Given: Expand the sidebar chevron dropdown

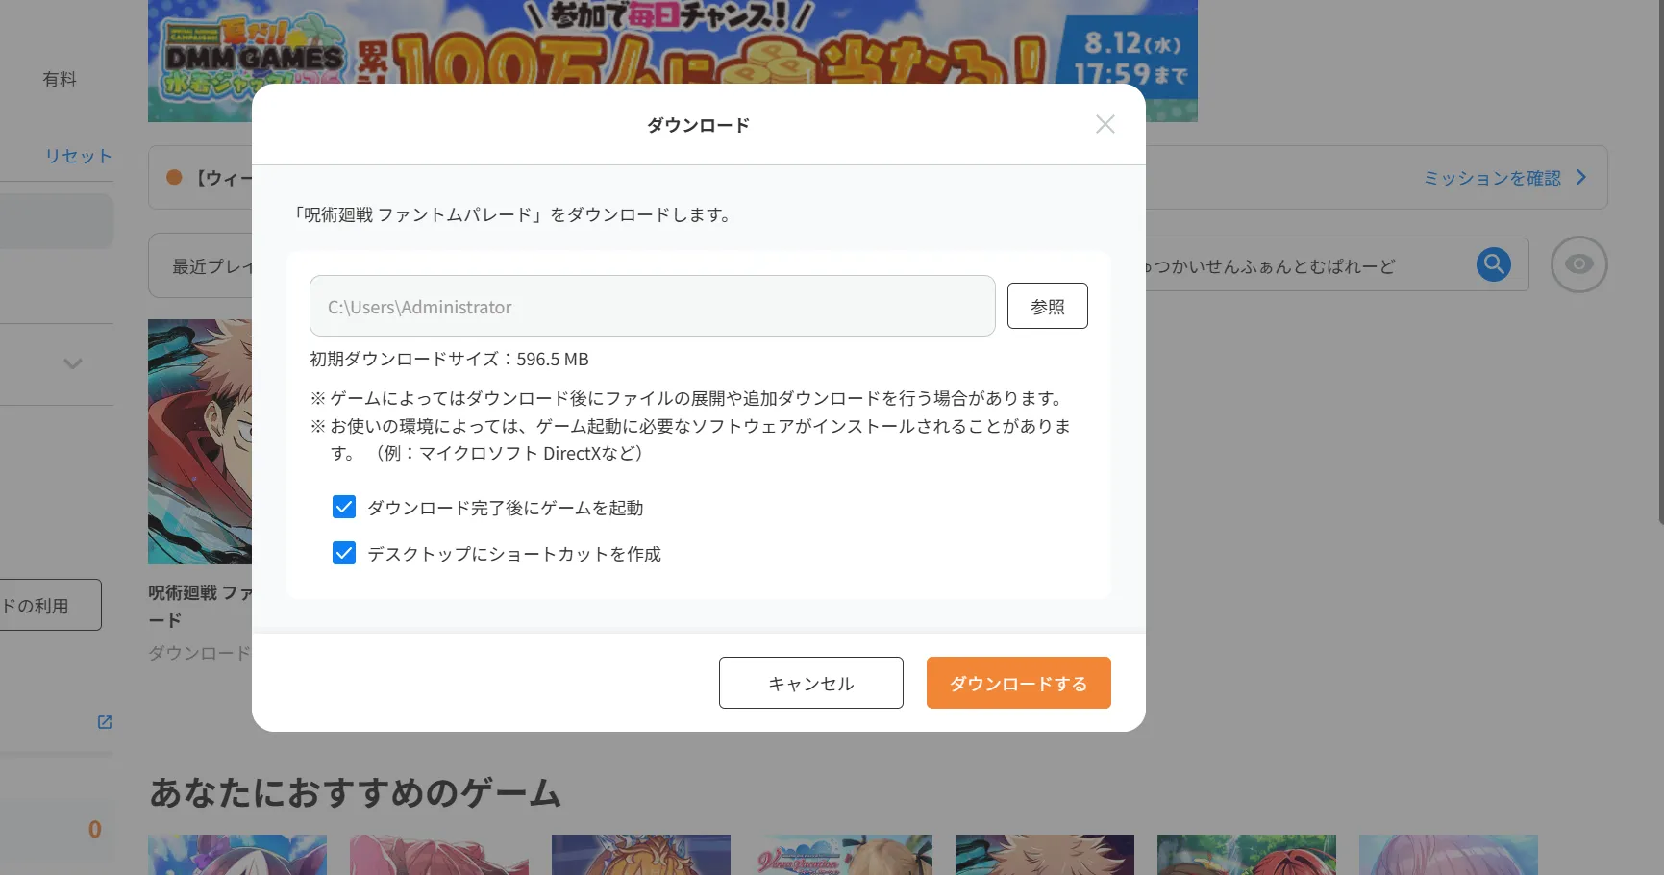Looking at the screenshot, I should click(x=73, y=363).
